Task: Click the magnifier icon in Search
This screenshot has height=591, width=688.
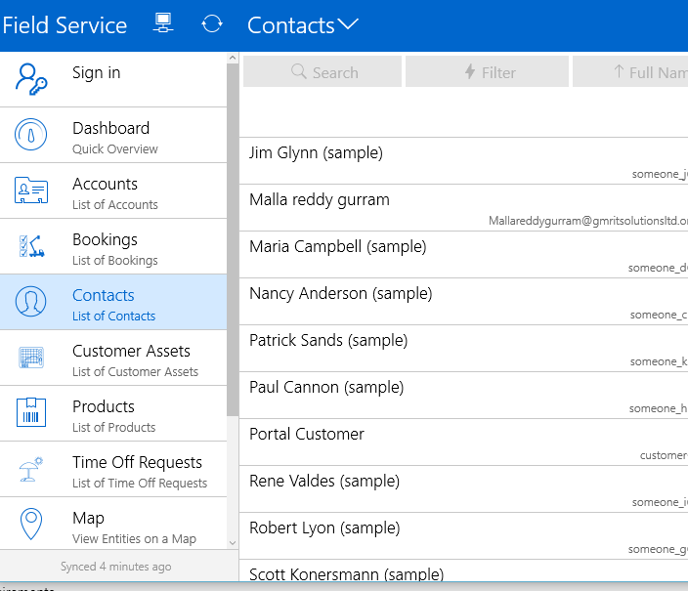Action: click(x=299, y=71)
